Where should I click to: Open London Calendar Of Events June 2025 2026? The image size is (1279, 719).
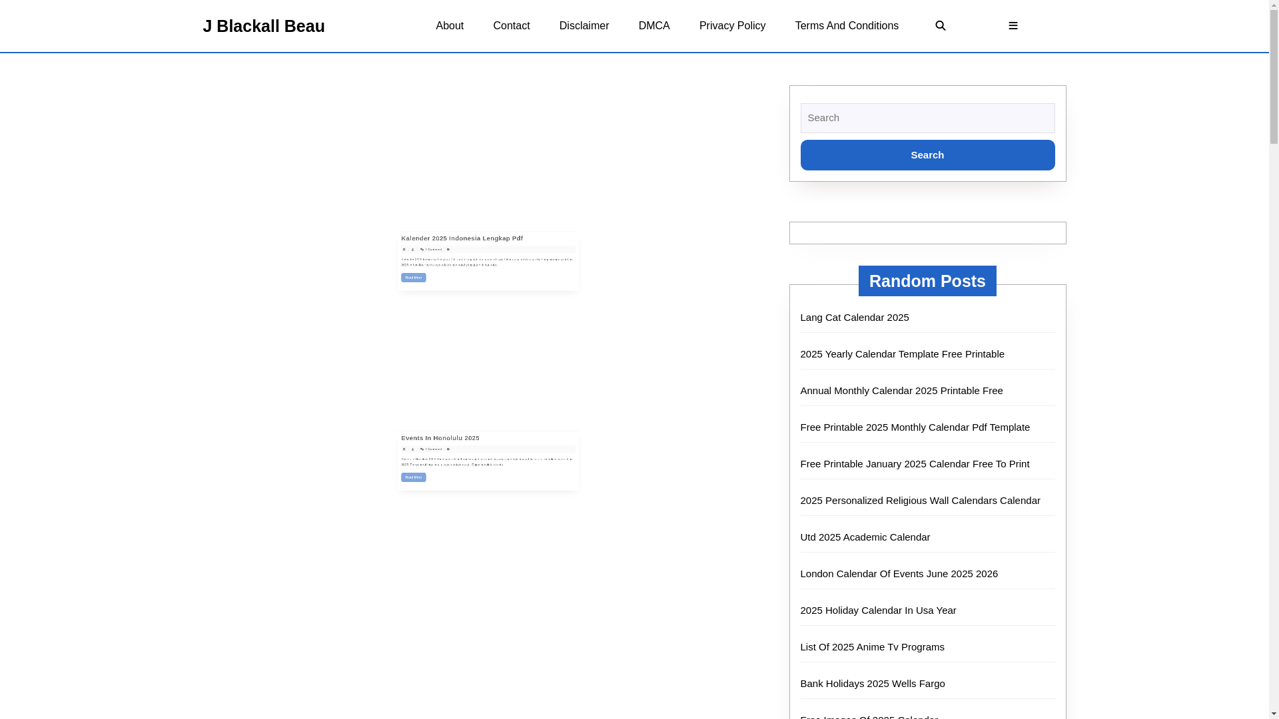(899, 574)
